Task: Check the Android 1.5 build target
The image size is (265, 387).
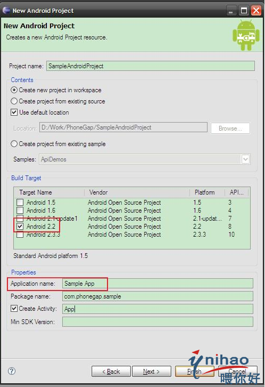Action: tap(20, 203)
